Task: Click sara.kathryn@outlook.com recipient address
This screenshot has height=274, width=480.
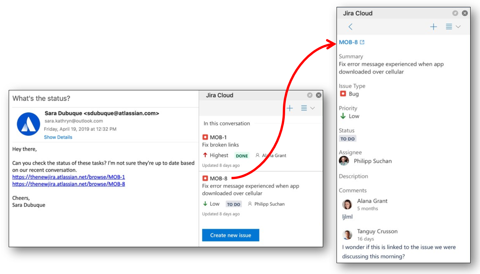Action: (x=74, y=121)
